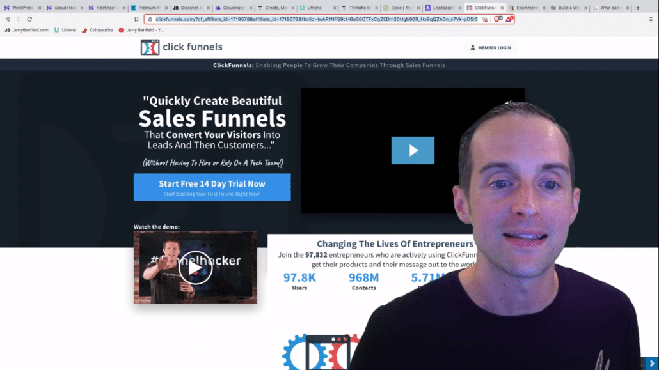The width and height of the screenshot is (659, 370).
Task: Click 'Changing The Lives Of Entrepreneurs' heading
Action: click(x=395, y=244)
